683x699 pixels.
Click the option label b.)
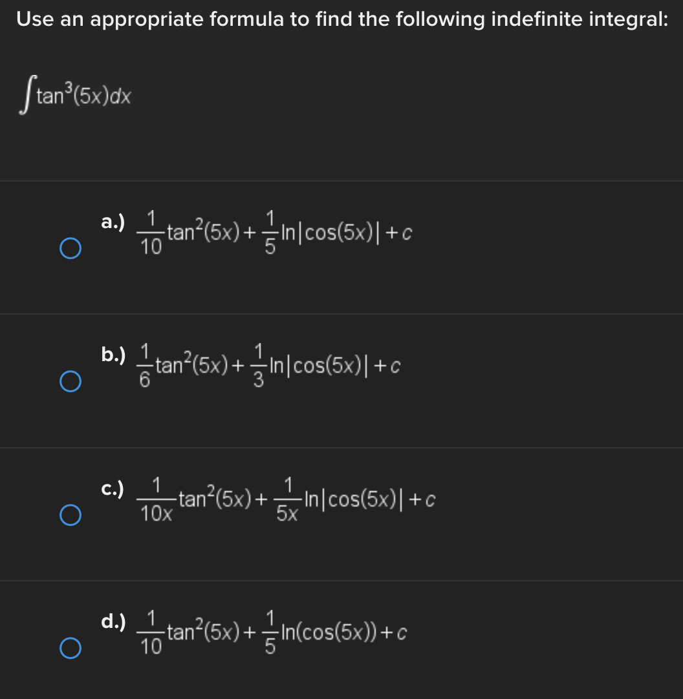pyautogui.click(x=113, y=355)
